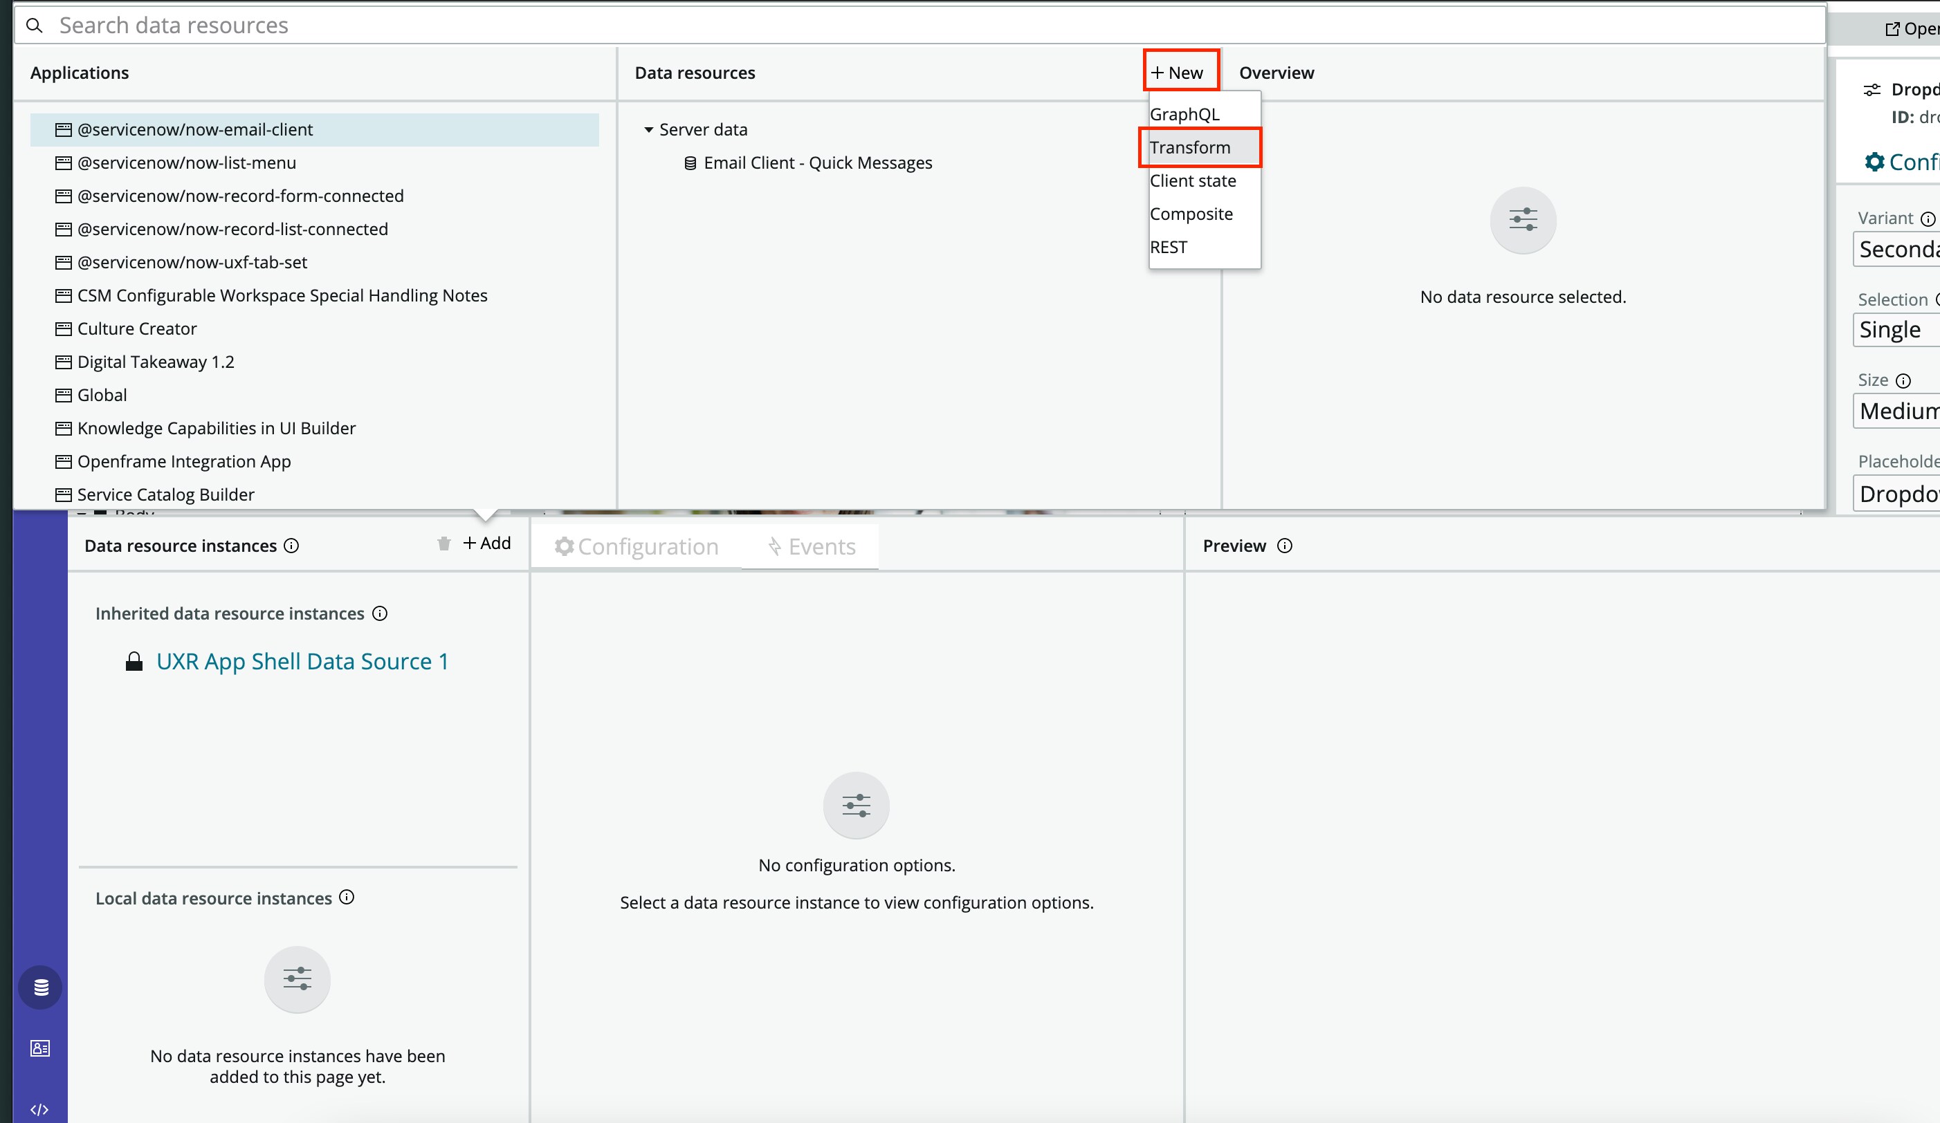Open the client scripts code icon
Screen dimensions: 1940x1123
click(x=40, y=1109)
